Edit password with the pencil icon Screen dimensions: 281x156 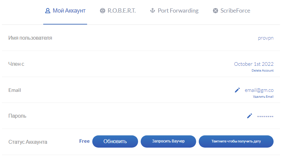click(249, 116)
